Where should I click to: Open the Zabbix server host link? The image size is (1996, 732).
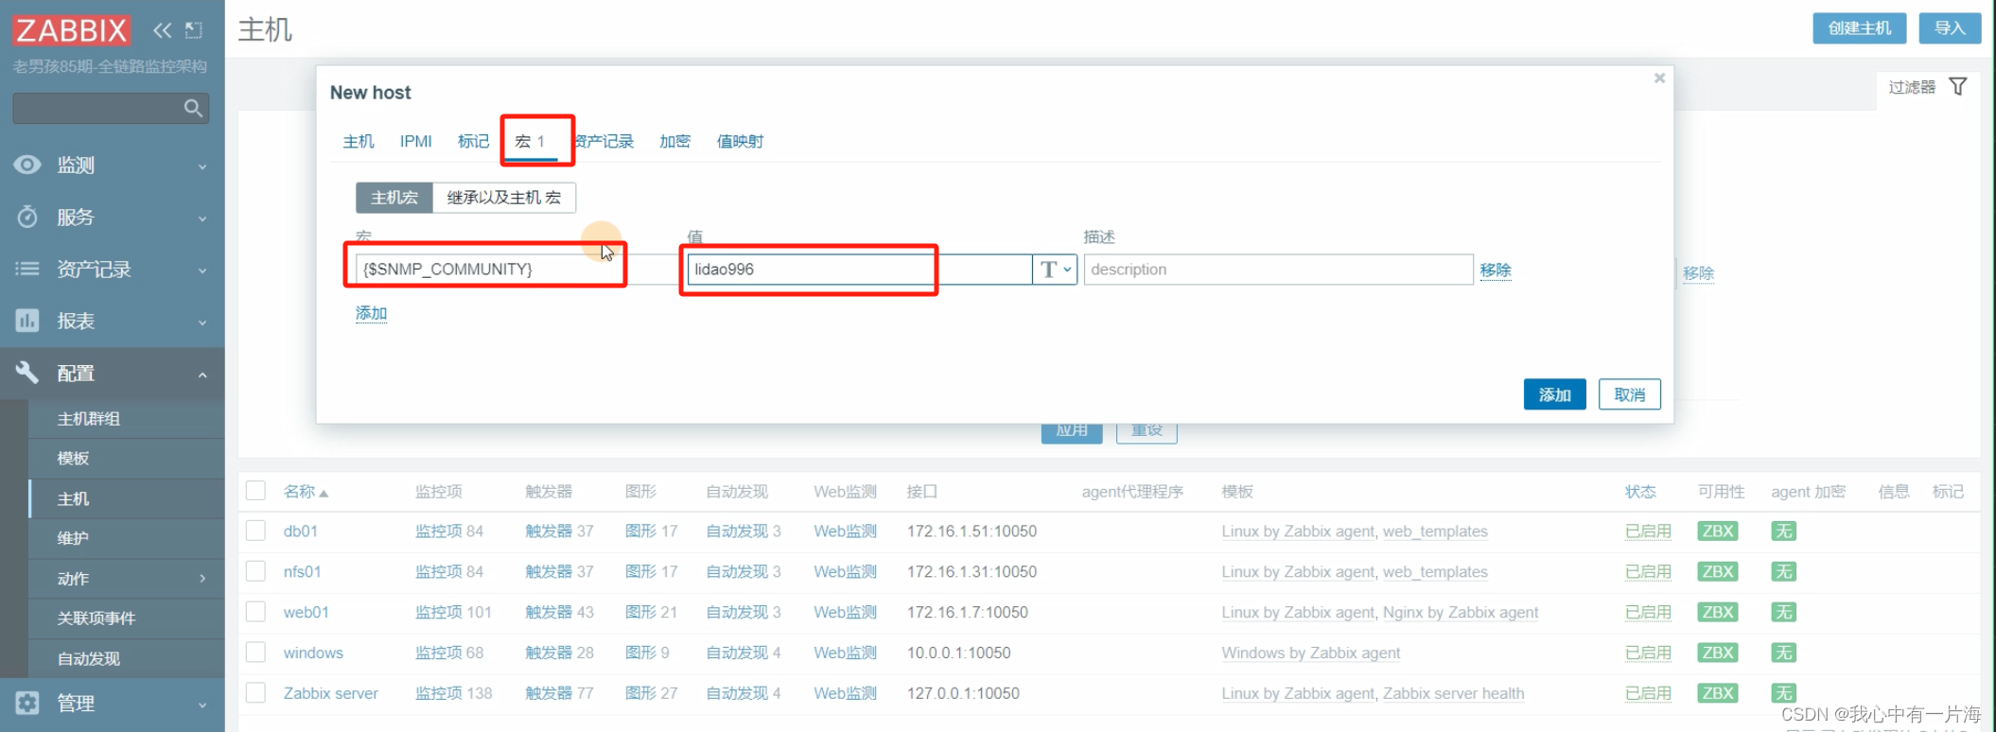pyautogui.click(x=330, y=693)
